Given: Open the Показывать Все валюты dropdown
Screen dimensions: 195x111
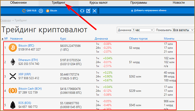Looking at the screenshot, I should pyautogui.click(x=183, y=30).
